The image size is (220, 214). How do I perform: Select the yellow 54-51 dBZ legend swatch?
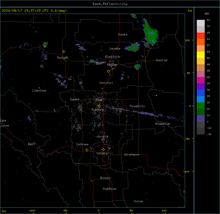pos(201,55)
